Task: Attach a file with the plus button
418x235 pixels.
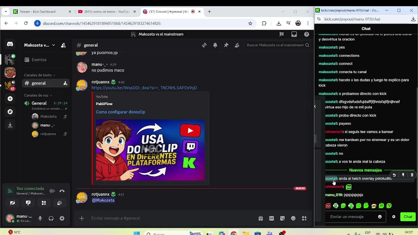Action: (82, 218)
